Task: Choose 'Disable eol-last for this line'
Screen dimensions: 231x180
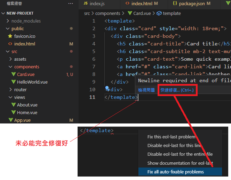Action: coord(180,146)
